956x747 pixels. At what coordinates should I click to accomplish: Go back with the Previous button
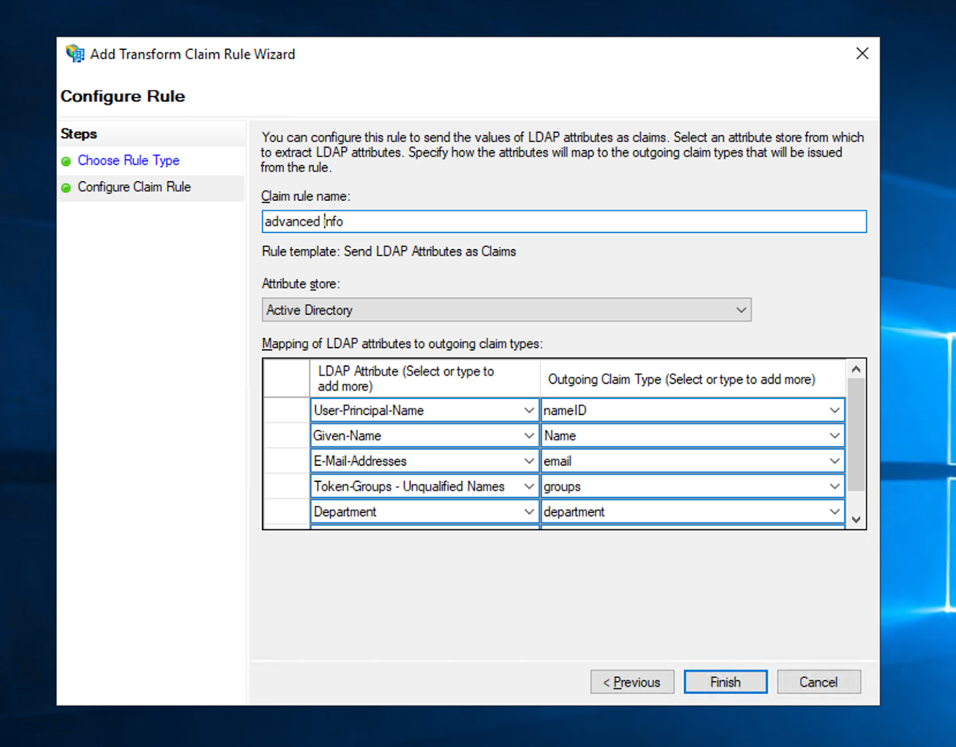(632, 682)
